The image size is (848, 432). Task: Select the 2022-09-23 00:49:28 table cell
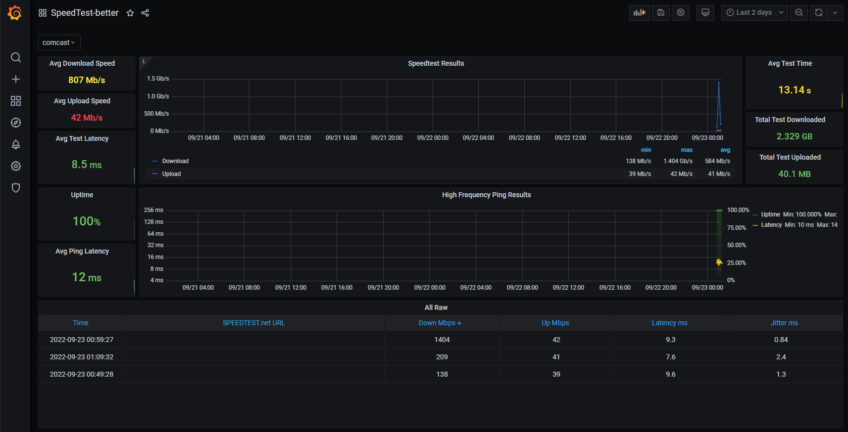pyautogui.click(x=82, y=374)
